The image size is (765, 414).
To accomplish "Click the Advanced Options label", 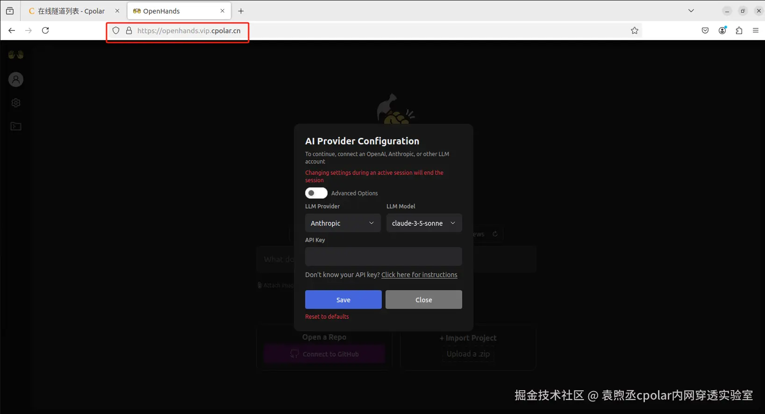I will 354,193.
